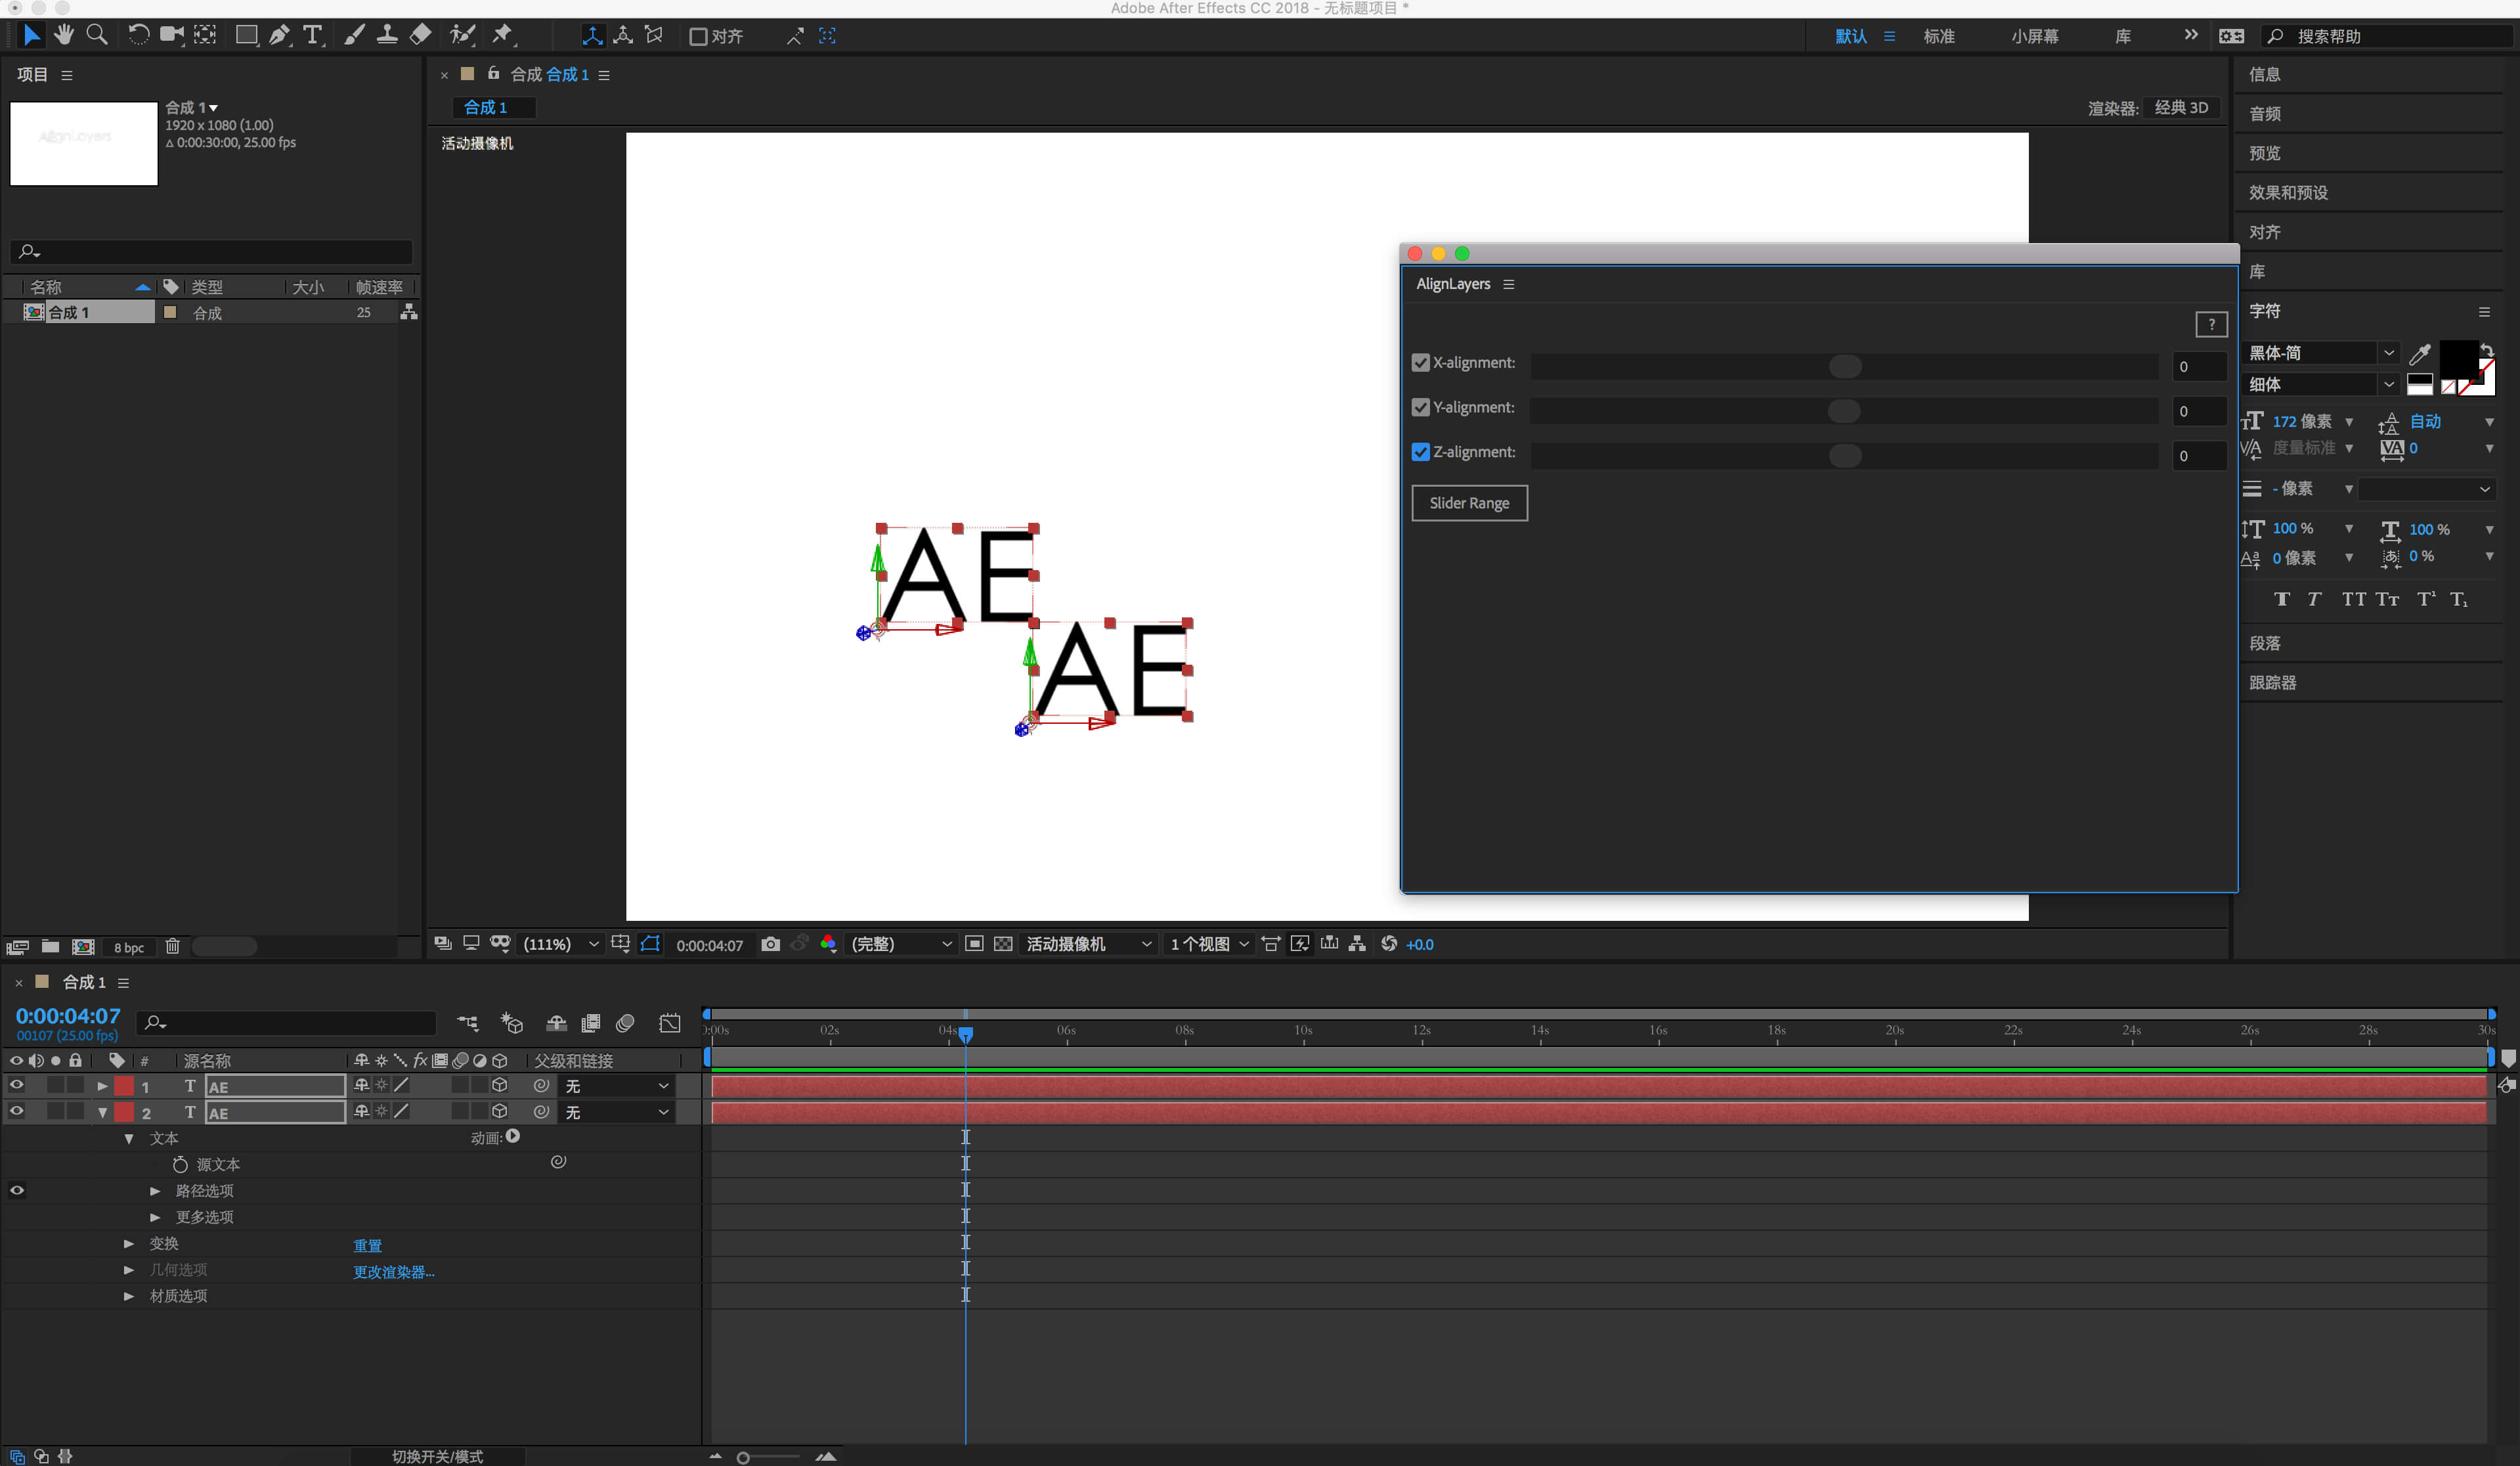Viewport: 2520px width, 1466px height.
Task: Select the Hand tool
Action: point(64,35)
